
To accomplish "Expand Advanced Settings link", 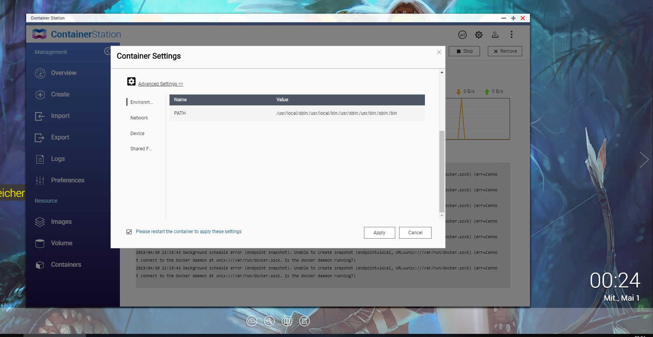I will [x=161, y=84].
